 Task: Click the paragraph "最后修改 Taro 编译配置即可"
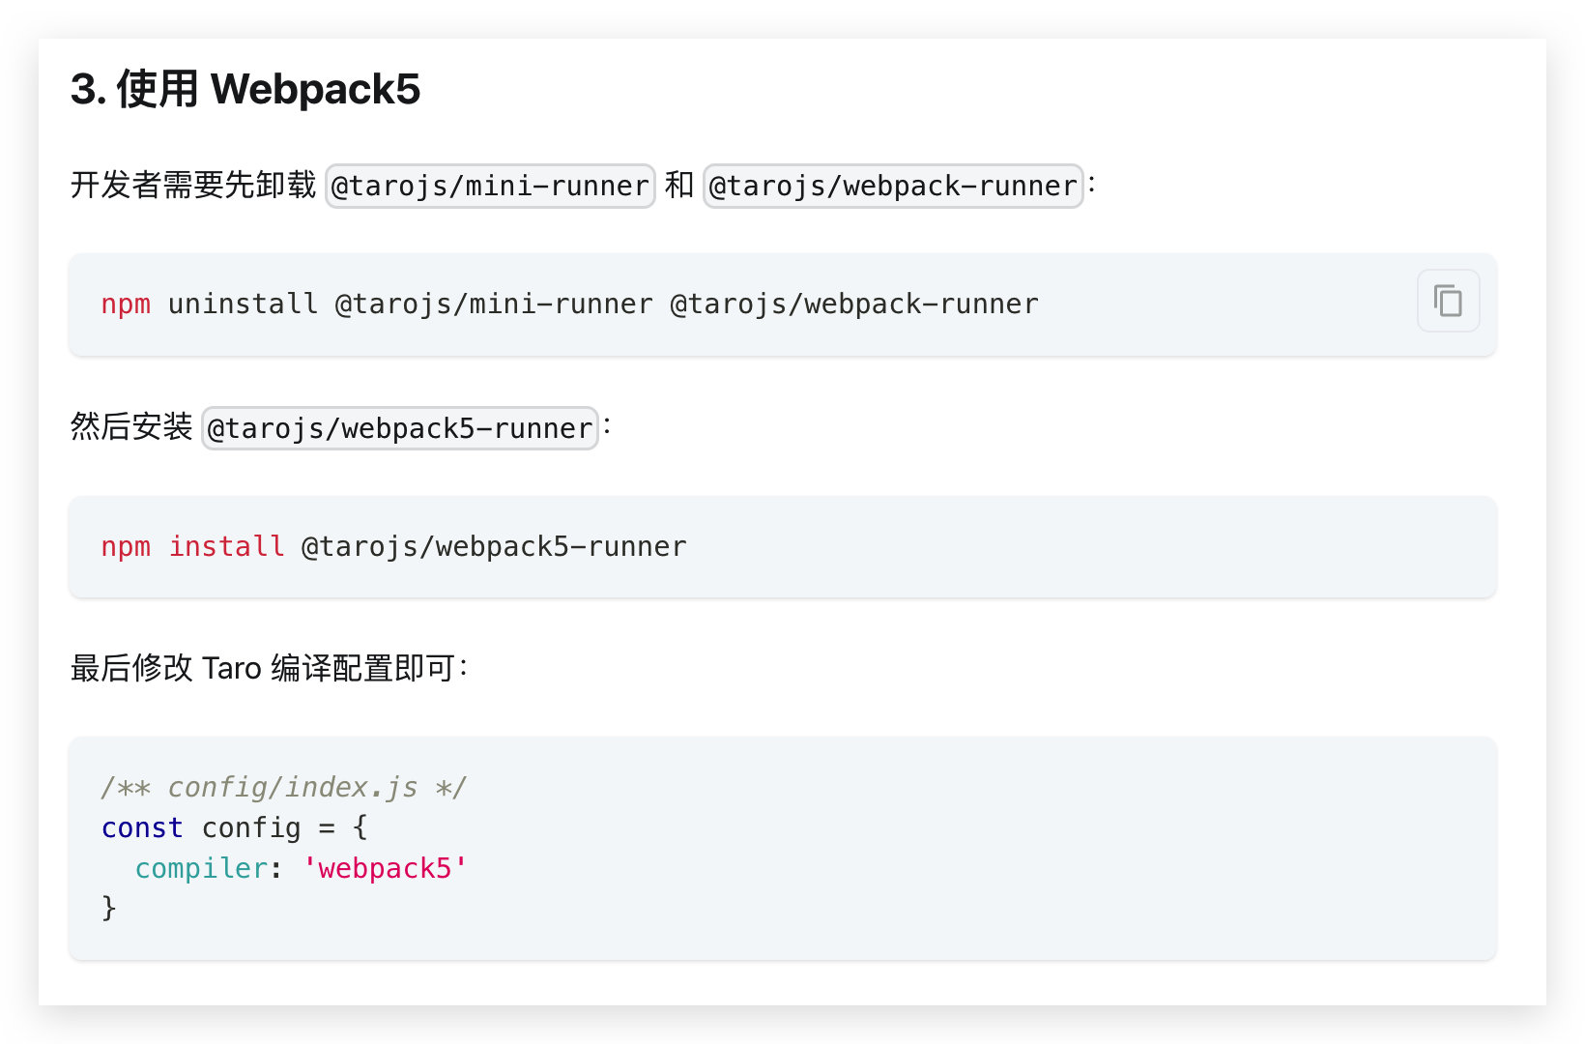270,668
